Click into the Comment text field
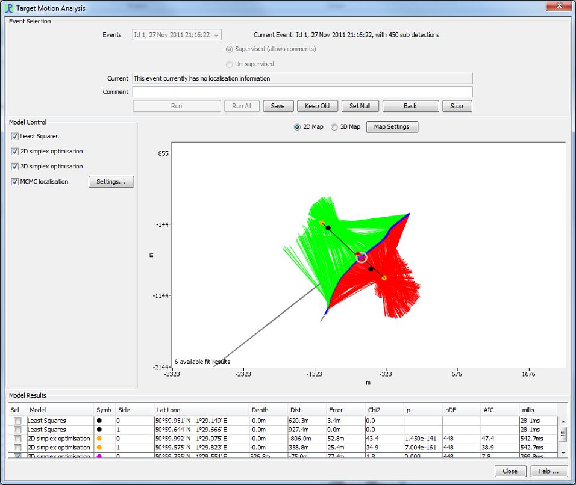The height and width of the screenshot is (485, 576). click(302, 92)
